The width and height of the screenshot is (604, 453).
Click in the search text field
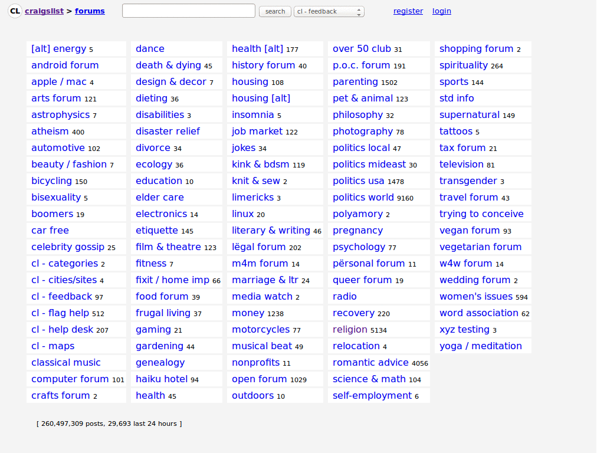point(188,11)
